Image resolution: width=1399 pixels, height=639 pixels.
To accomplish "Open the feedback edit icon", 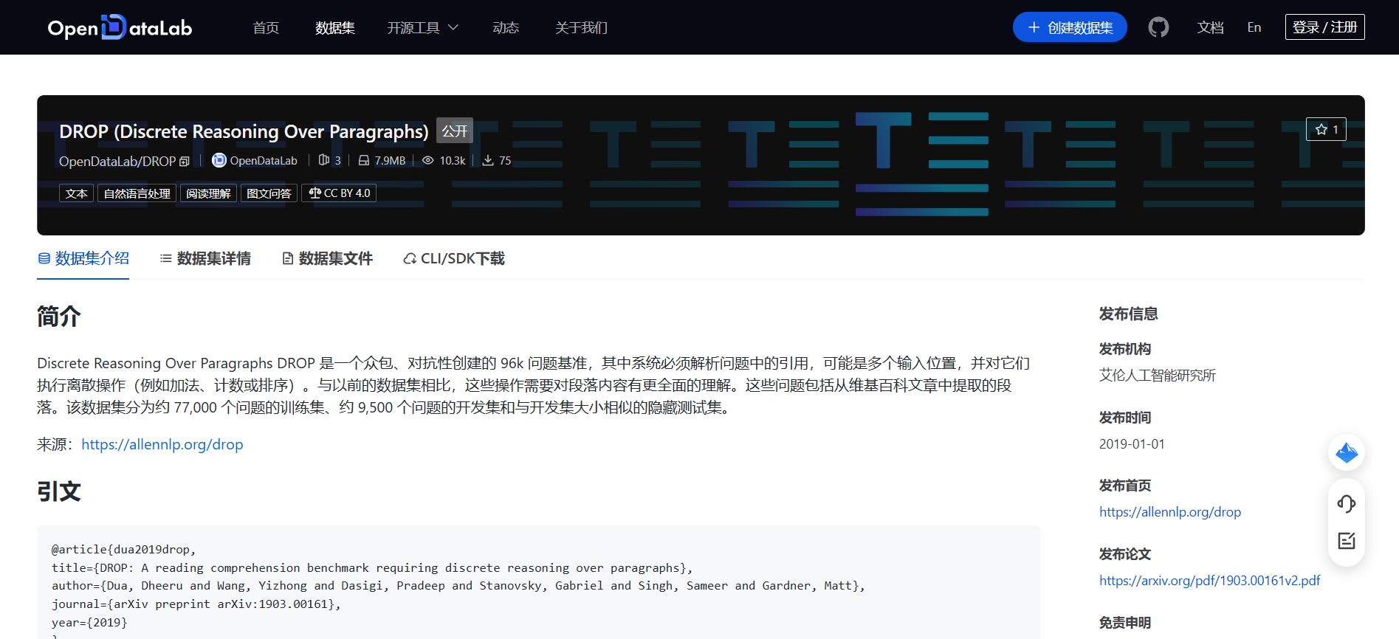I will click(x=1347, y=541).
